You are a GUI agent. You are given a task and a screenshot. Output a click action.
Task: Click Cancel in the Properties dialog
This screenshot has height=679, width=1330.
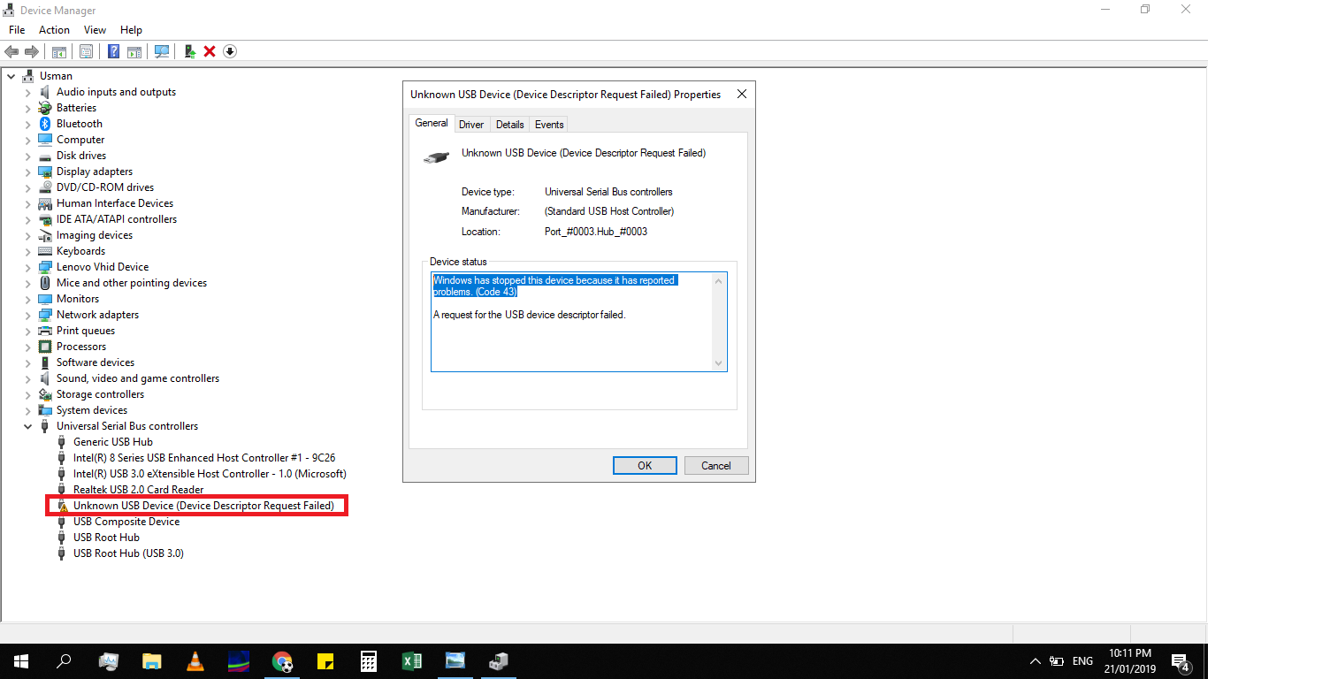[x=716, y=466]
